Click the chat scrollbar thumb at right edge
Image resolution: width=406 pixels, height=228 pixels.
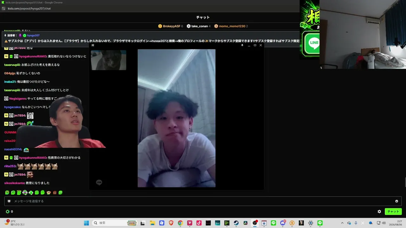[405, 183]
